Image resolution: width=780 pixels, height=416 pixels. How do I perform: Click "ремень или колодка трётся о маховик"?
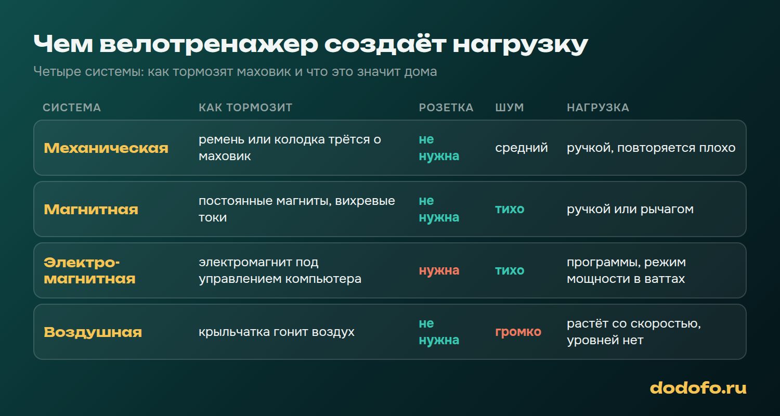[x=290, y=148]
